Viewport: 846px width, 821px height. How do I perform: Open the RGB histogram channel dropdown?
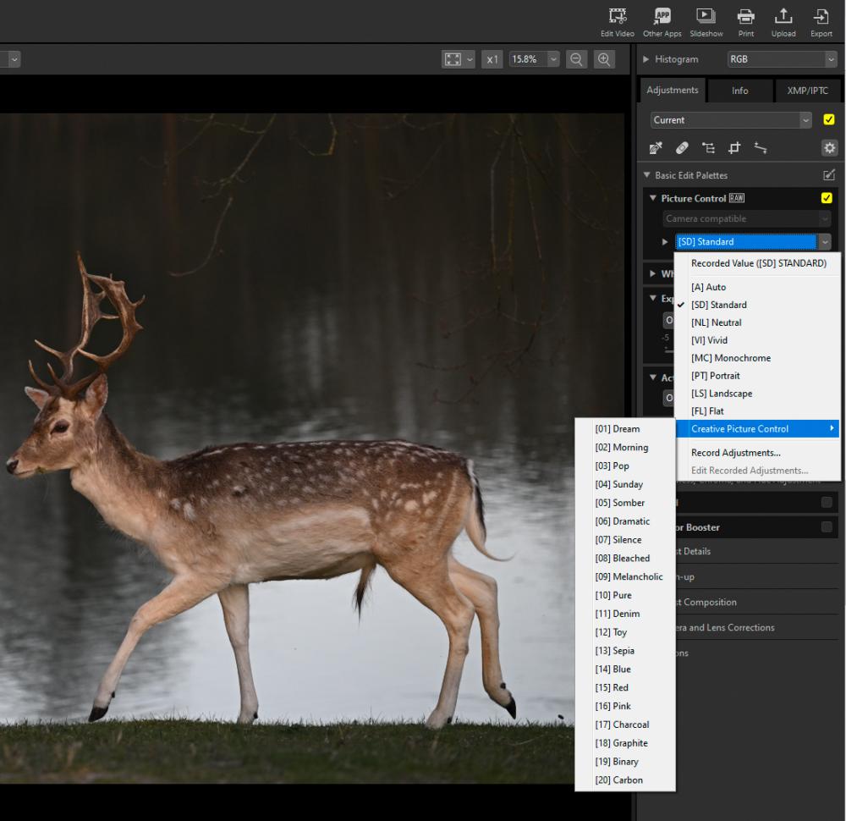tap(782, 59)
